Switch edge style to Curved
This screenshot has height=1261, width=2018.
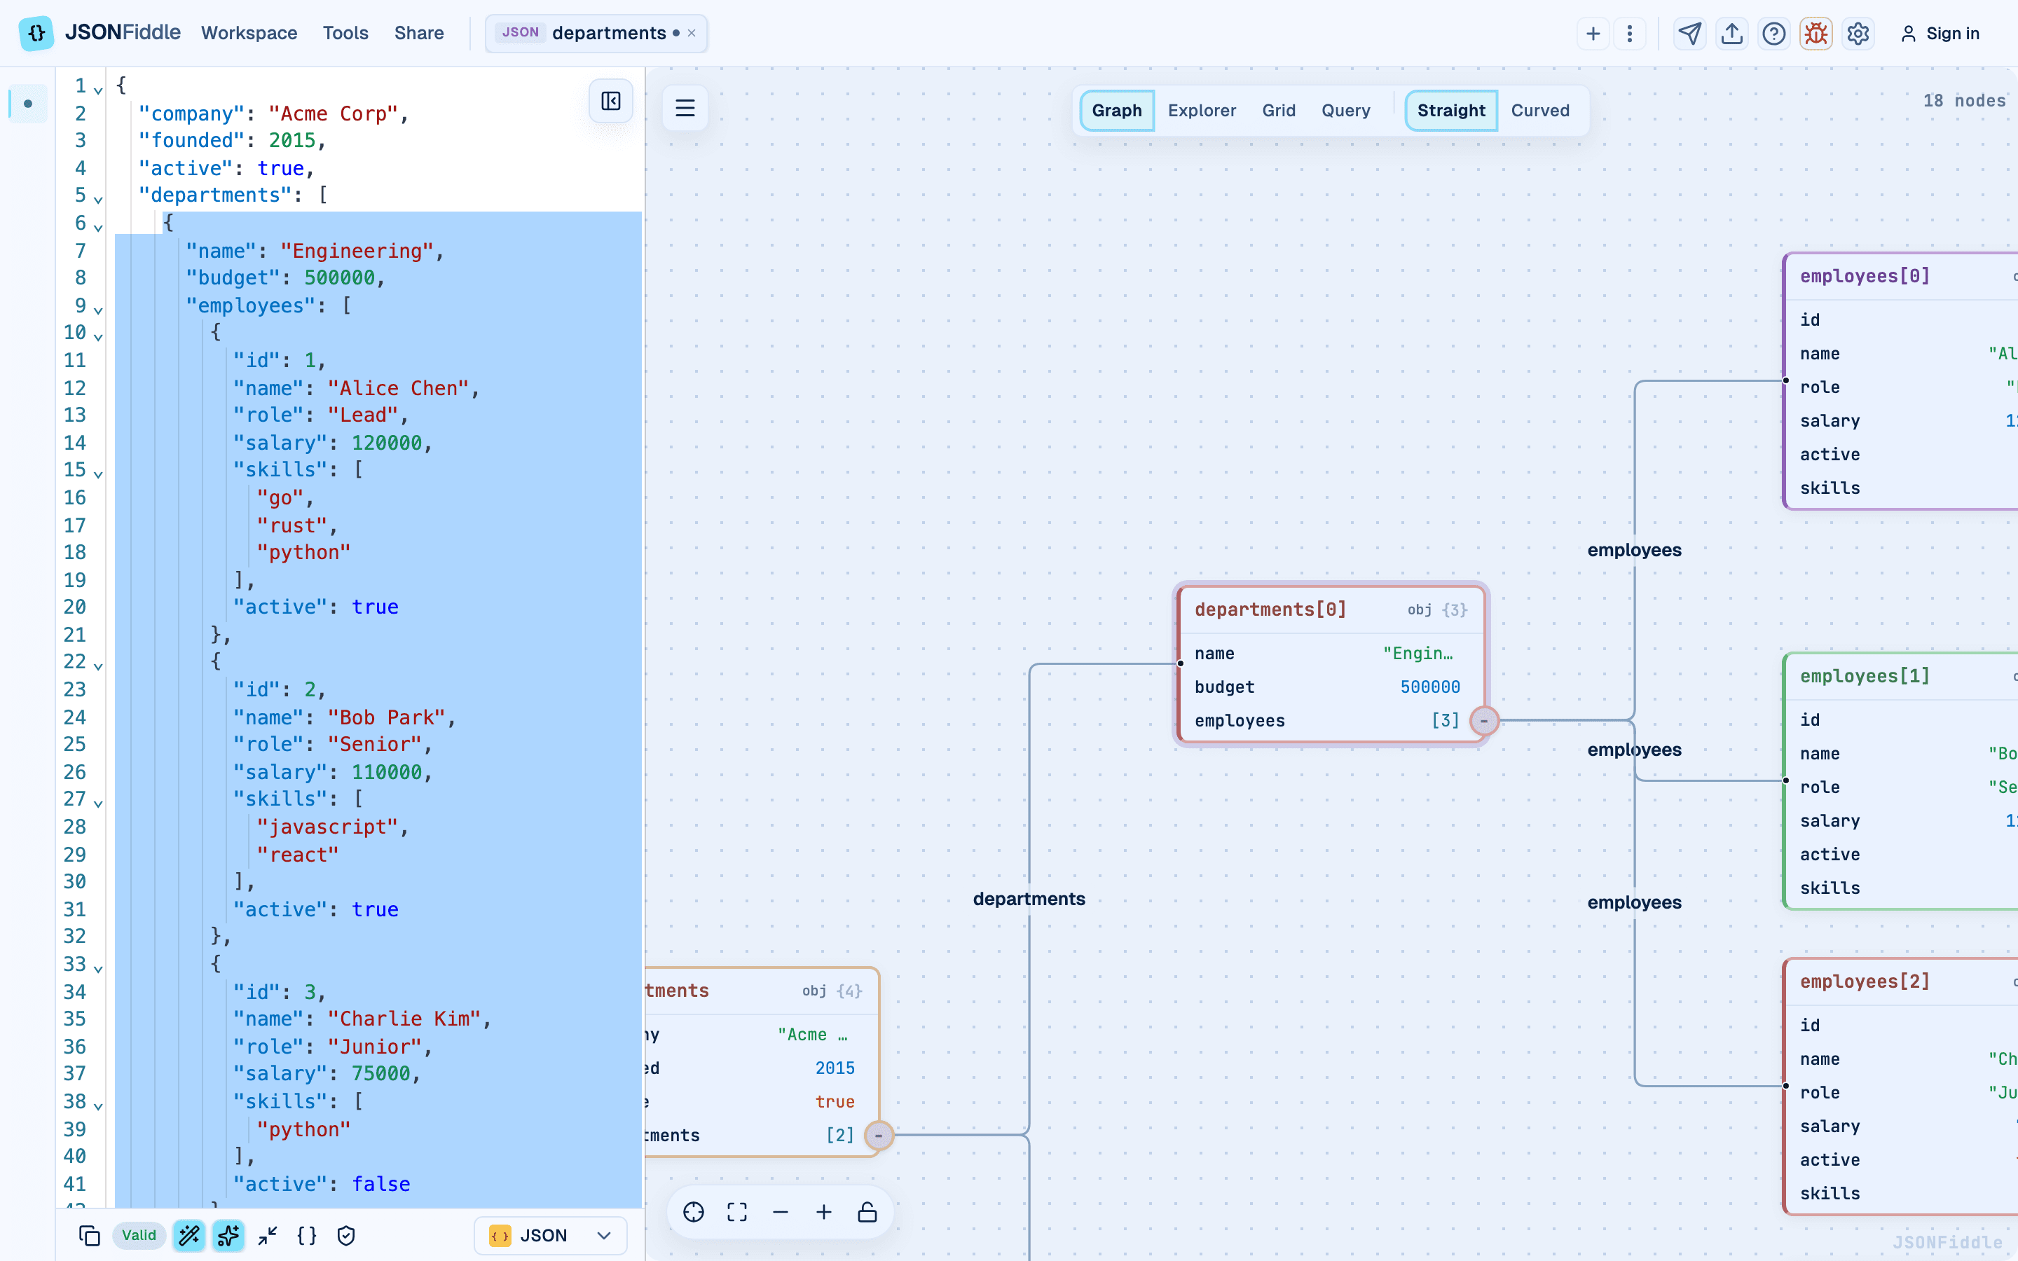click(x=1539, y=110)
